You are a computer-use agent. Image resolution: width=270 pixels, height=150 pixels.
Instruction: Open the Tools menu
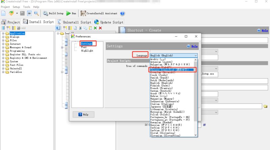coord(26,7)
